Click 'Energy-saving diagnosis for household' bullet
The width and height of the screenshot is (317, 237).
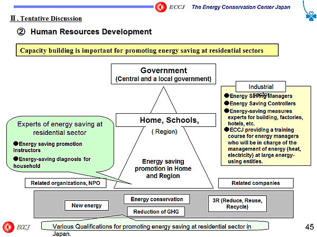(x=52, y=162)
